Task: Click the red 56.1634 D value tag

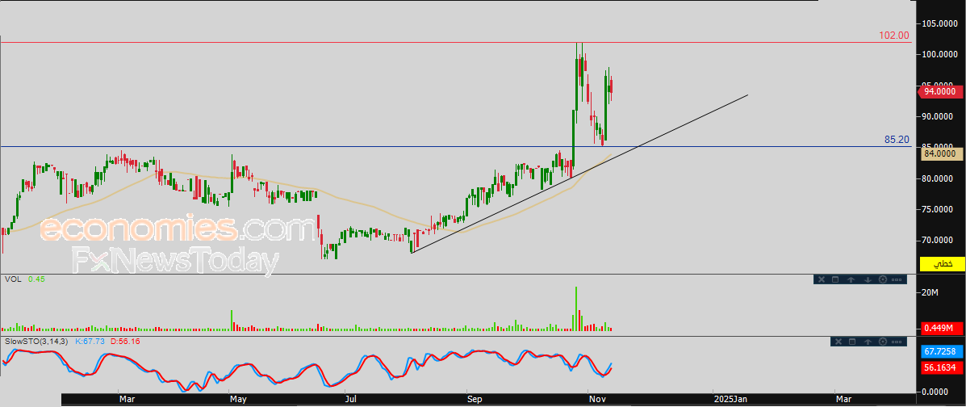Action: pyautogui.click(x=942, y=368)
